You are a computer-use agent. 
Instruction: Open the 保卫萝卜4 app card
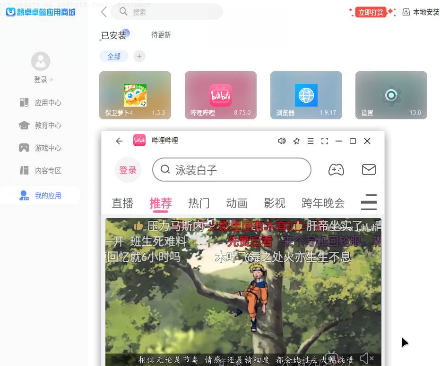pos(135,95)
